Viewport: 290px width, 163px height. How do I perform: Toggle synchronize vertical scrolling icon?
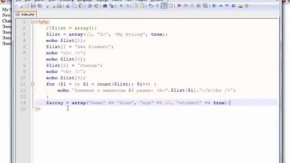[135, 6]
